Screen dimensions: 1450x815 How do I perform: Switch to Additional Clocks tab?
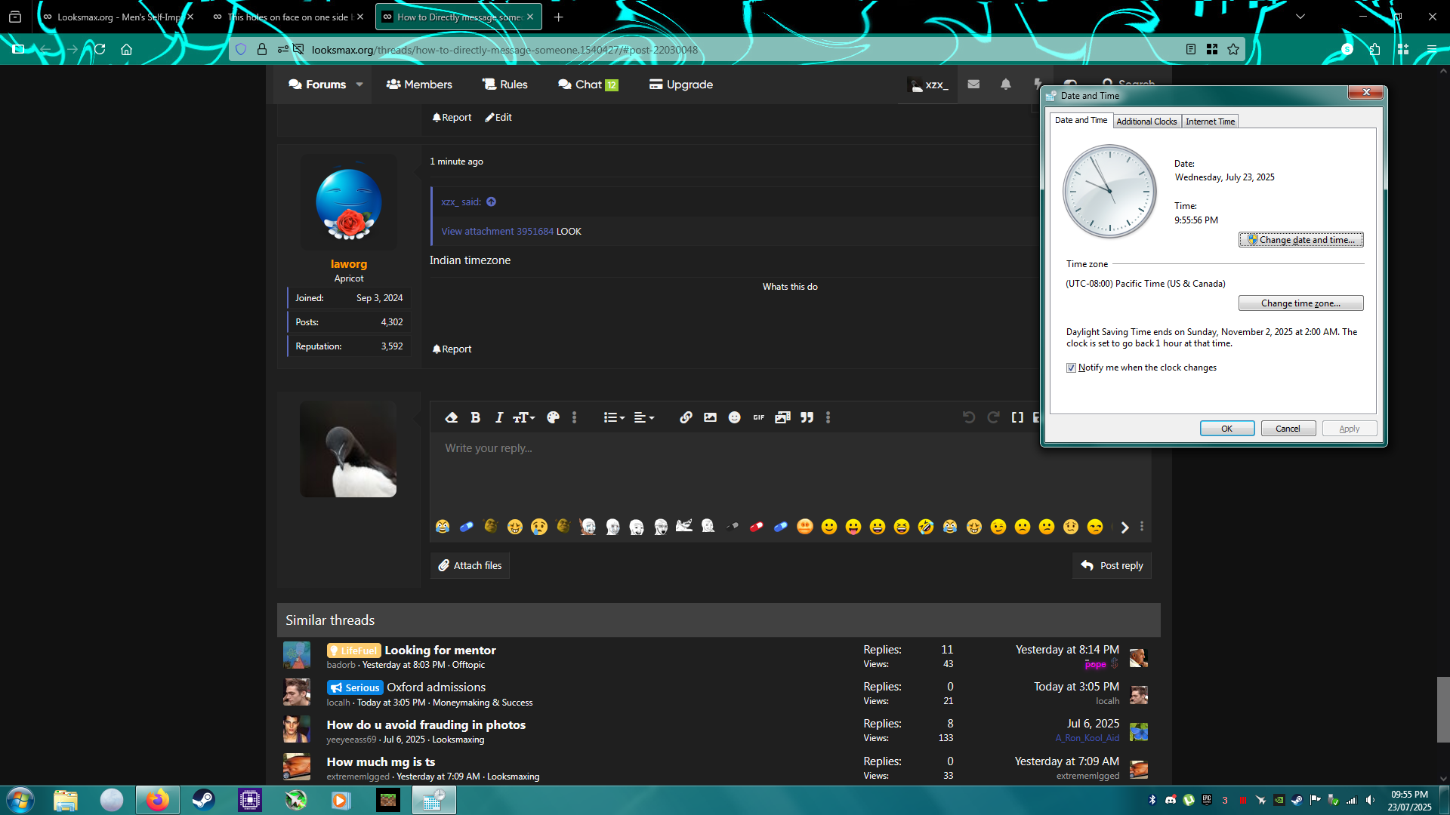pyautogui.click(x=1146, y=121)
